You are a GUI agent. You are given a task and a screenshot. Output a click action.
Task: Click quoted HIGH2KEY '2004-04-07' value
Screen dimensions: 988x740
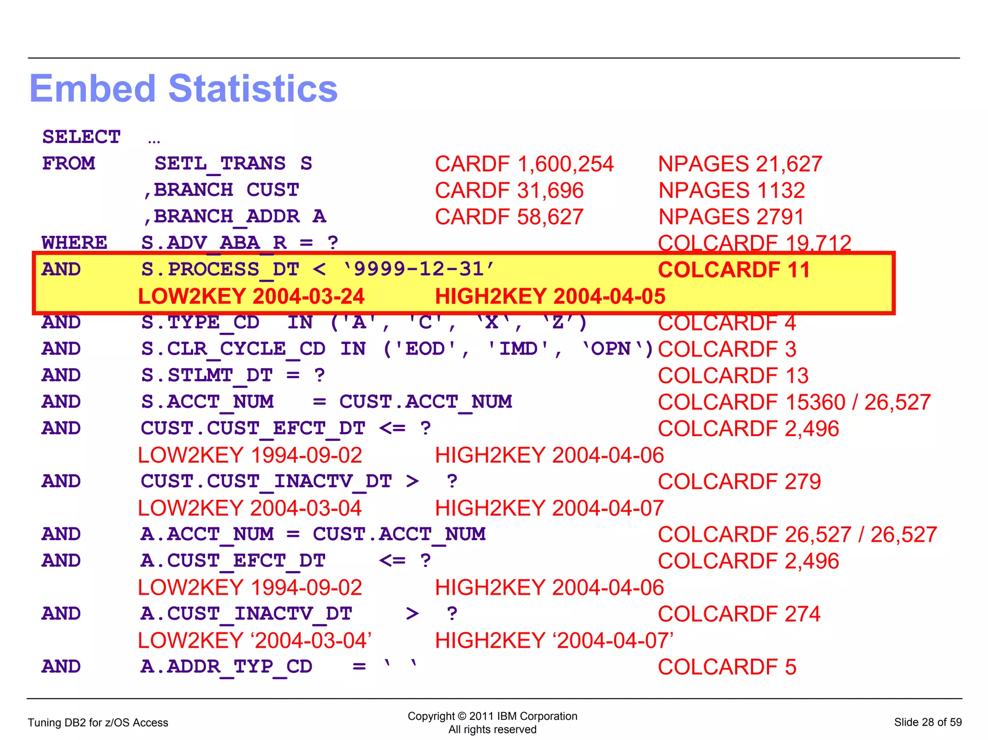pyautogui.click(x=554, y=641)
